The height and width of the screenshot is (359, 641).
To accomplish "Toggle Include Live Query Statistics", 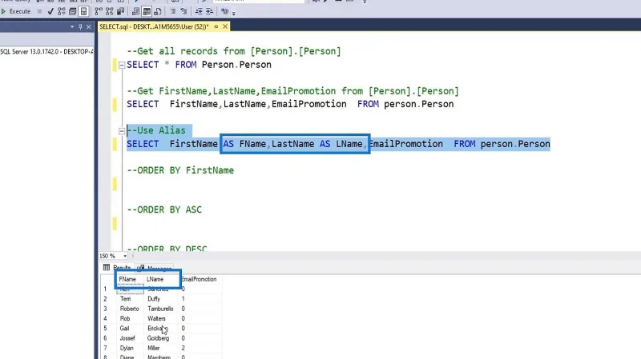I will coord(110,11).
